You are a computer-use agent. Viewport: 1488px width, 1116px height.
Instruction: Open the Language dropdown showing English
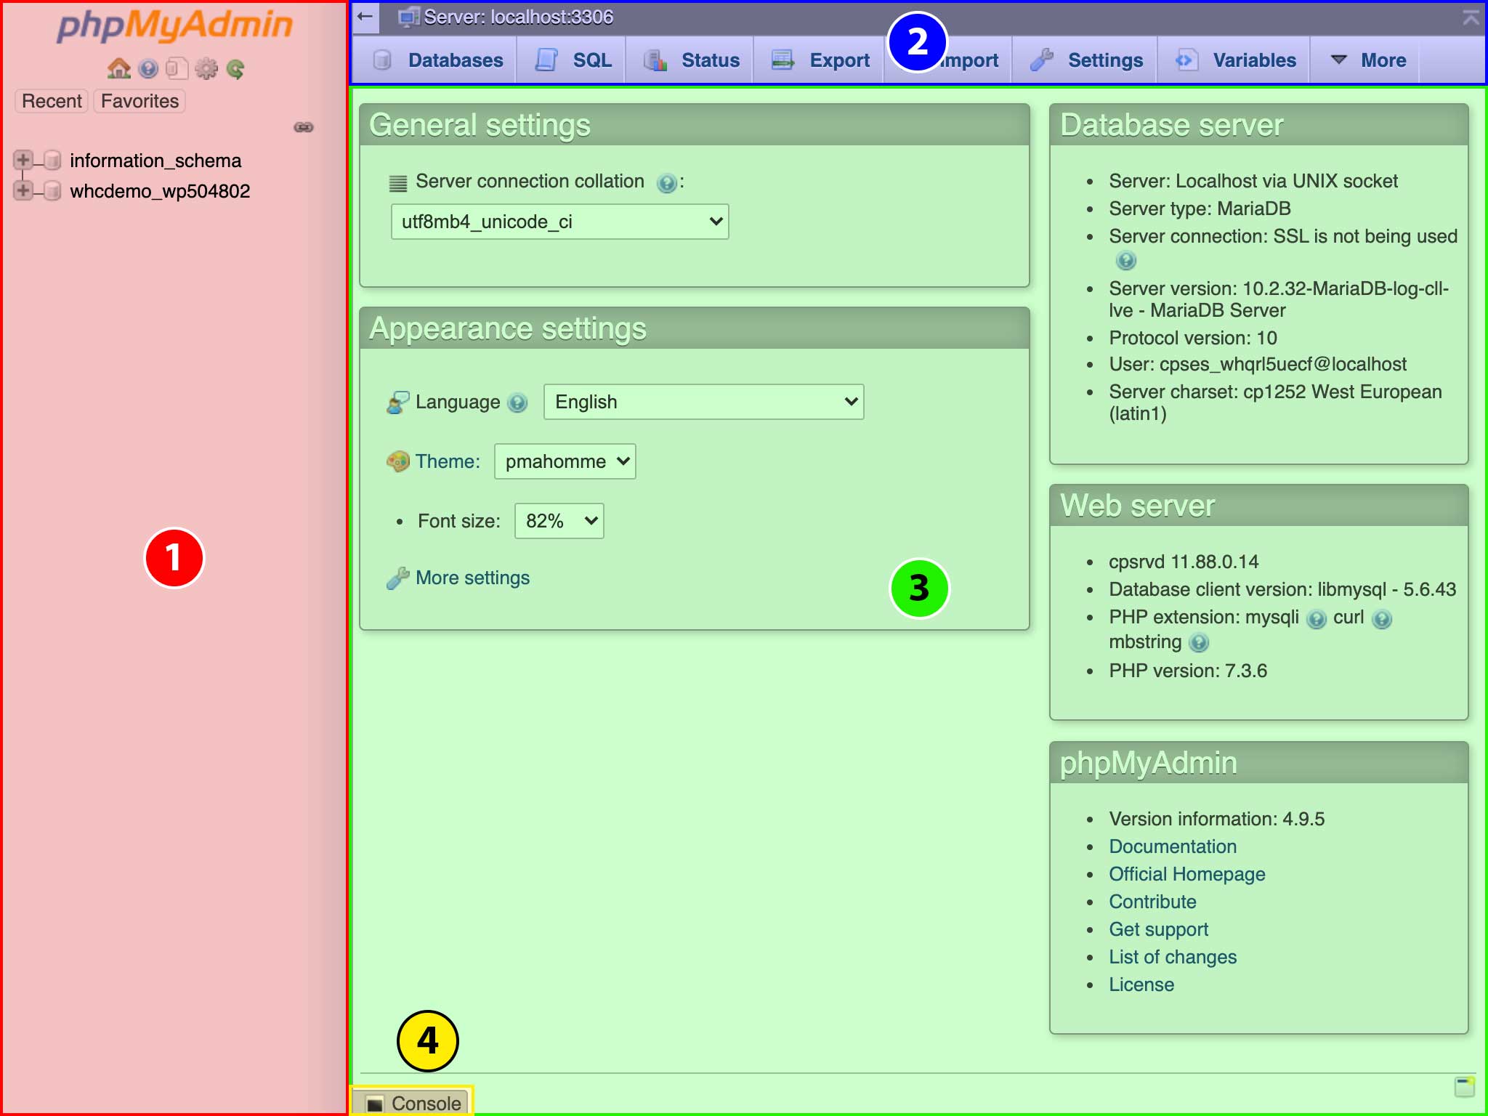[x=703, y=402]
